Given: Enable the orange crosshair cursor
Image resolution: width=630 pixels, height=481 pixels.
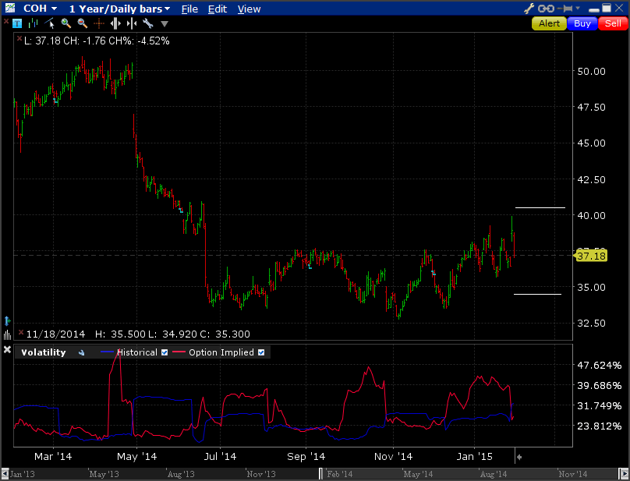Looking at the screenshot, I should pyautogui.click(x=99, y=23).
